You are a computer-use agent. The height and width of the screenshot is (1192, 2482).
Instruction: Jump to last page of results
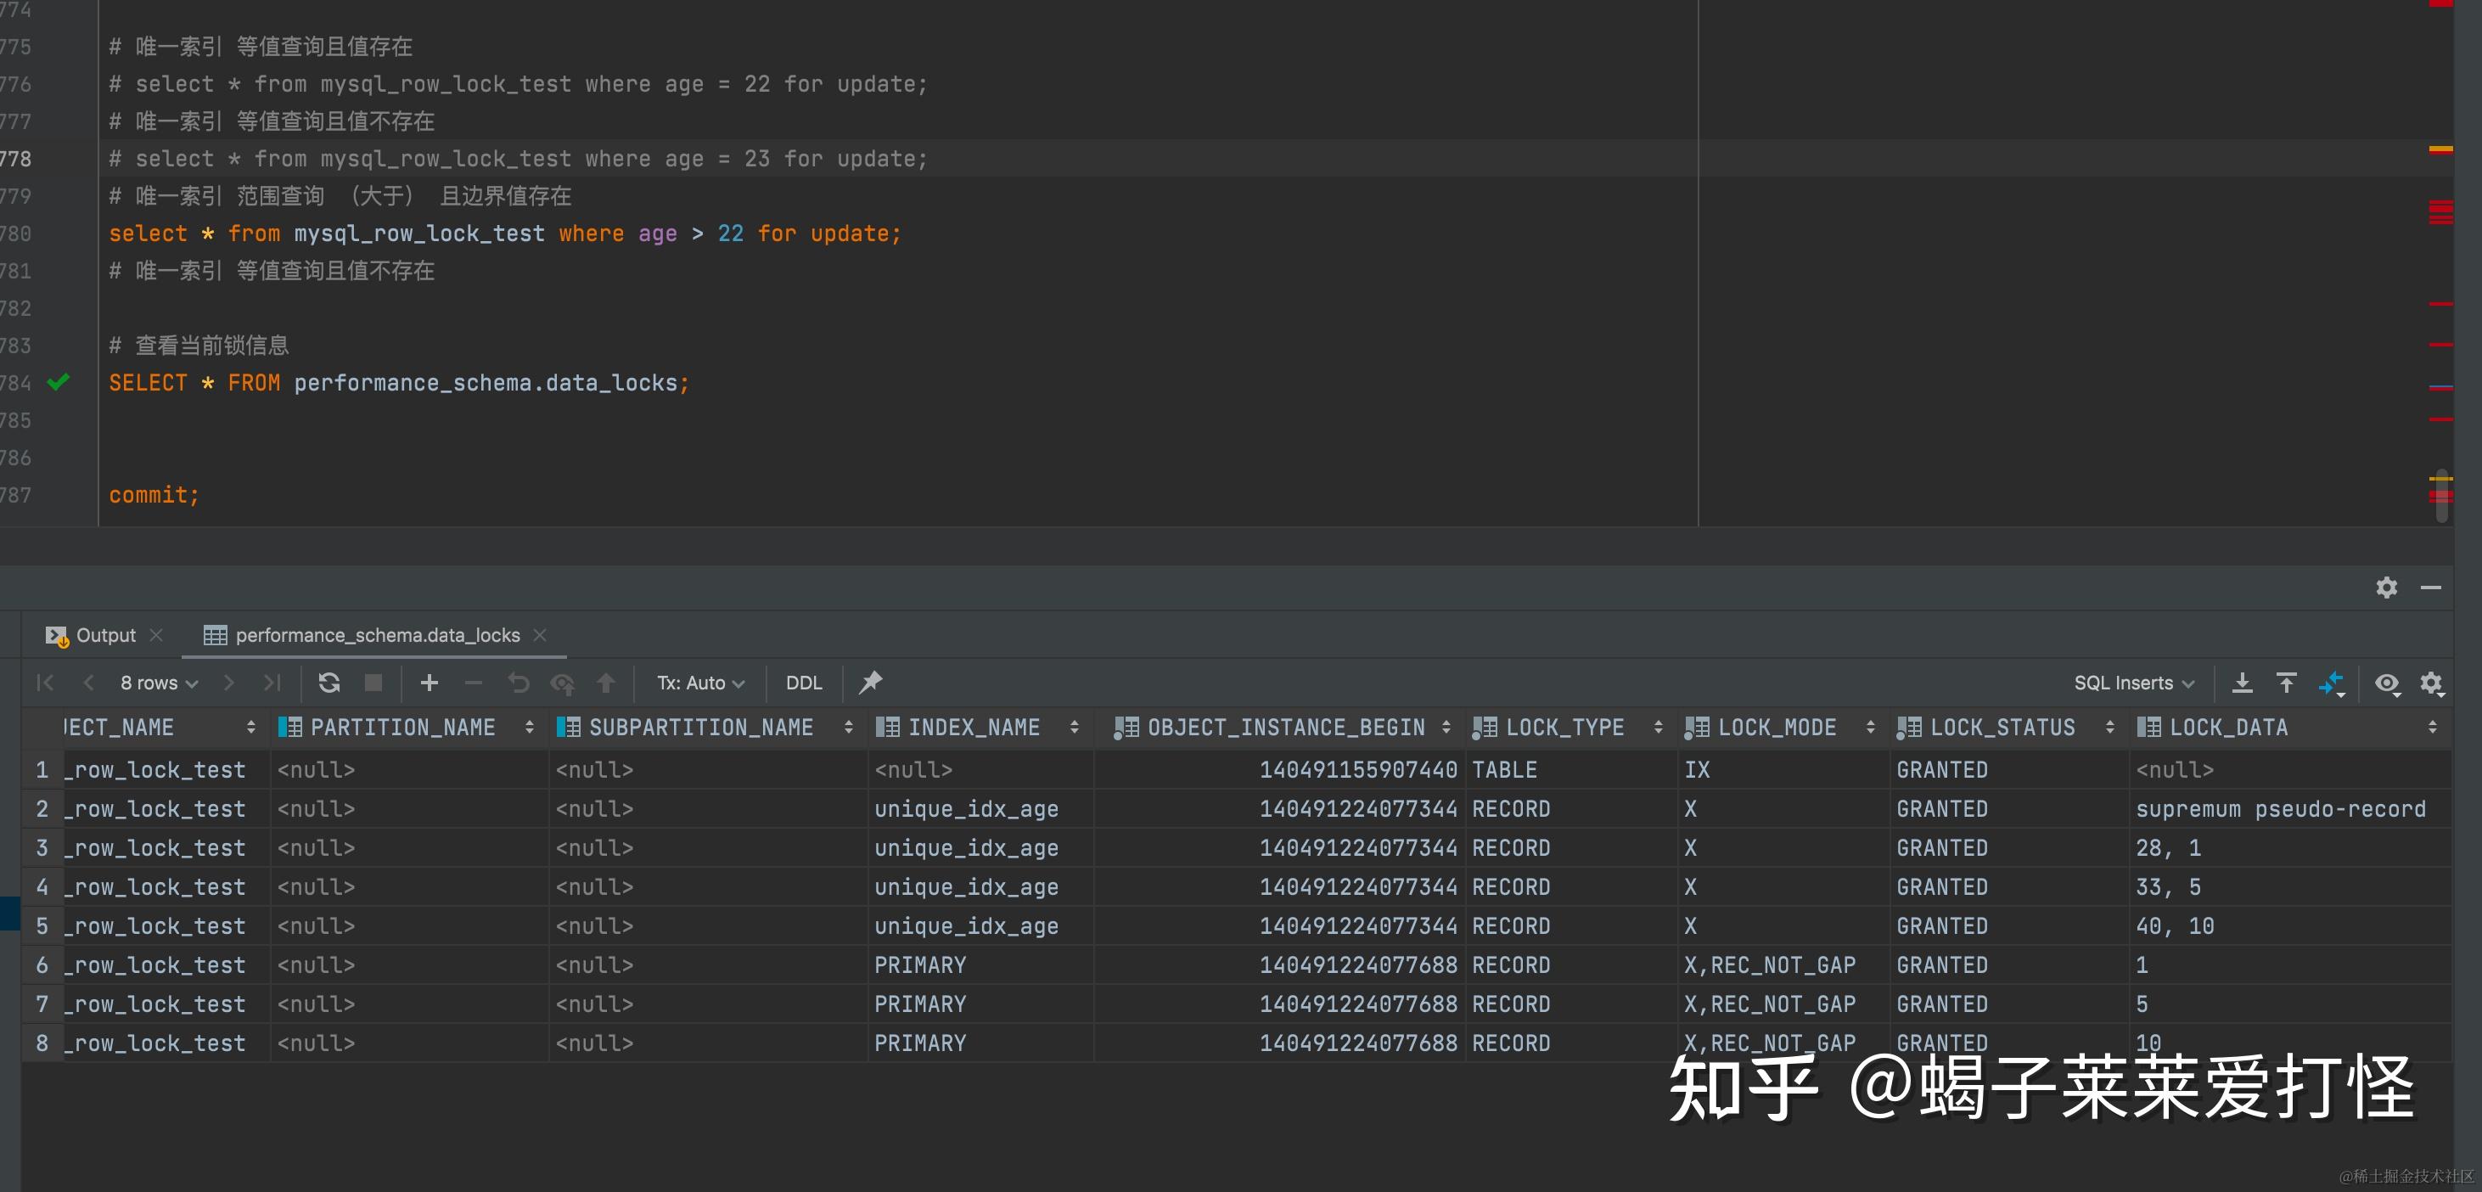[272, 683]
